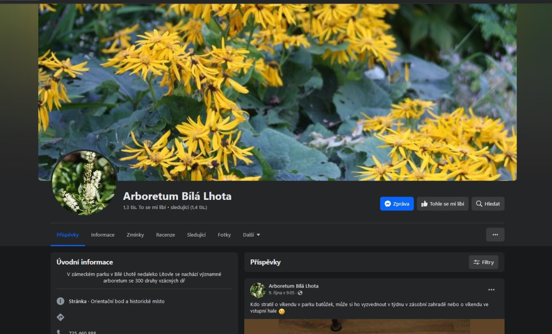Open post options three-dot menu
552x334 pixels.
pyautogui.click(x=491, y=290)
